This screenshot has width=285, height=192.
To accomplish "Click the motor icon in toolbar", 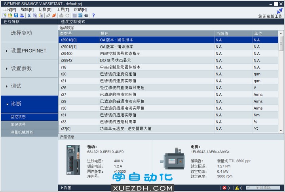I will point(86,15).
